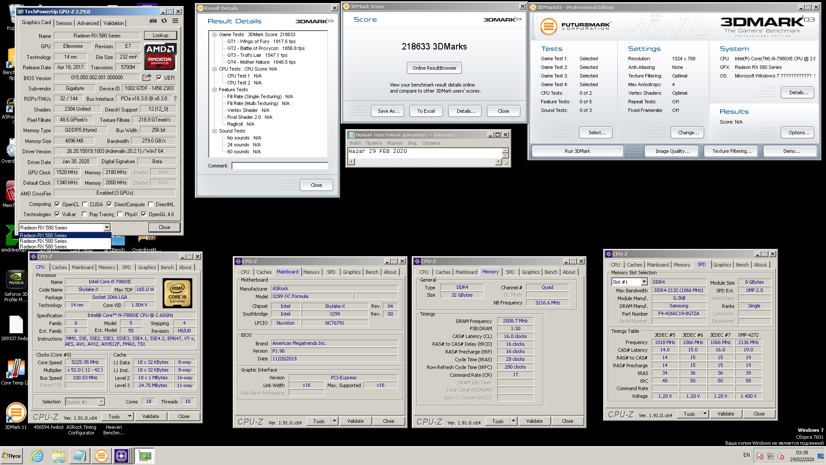Click the Internet Explorer taskbar icon

[37, 456]
